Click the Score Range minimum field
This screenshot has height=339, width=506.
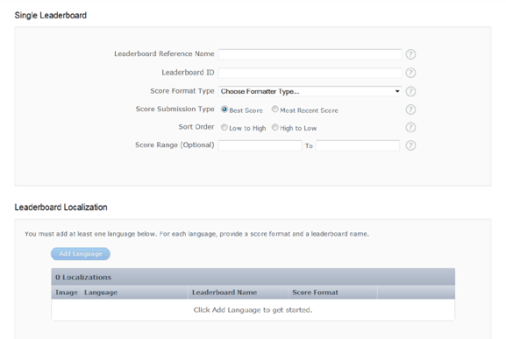260,145
